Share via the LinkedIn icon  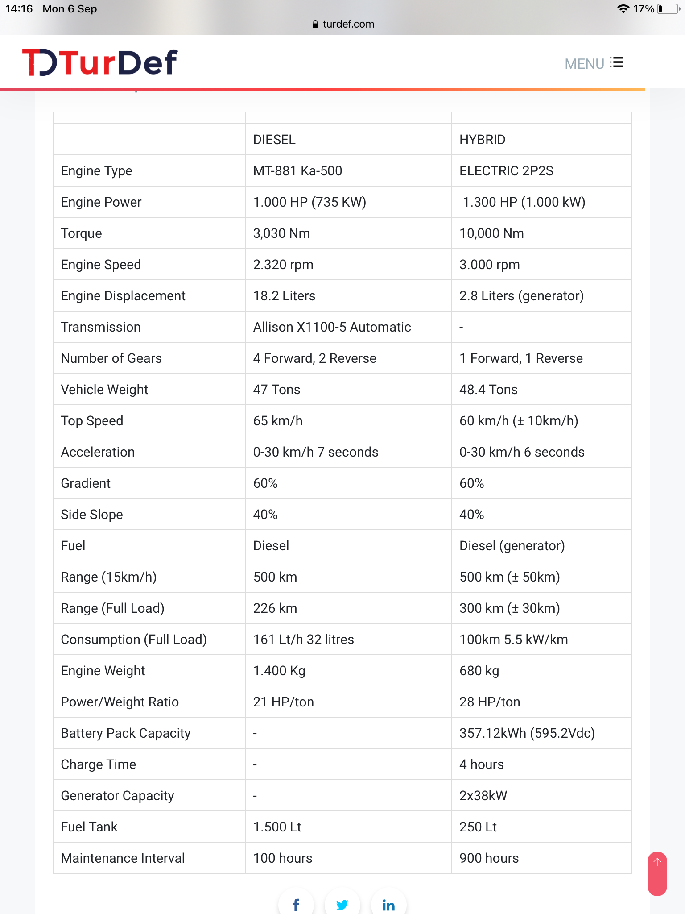click(x=388, y=904)
